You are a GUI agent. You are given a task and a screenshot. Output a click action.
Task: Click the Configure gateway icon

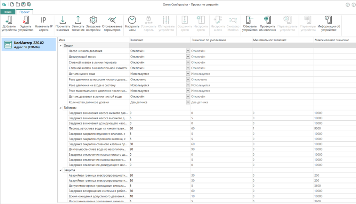coord(218,20)
